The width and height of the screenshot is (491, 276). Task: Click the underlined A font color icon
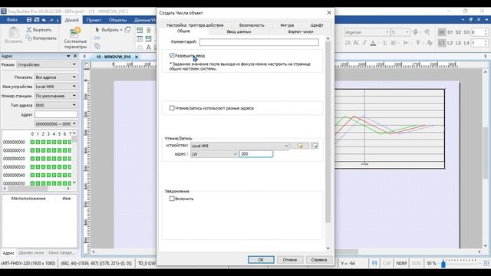373,43
